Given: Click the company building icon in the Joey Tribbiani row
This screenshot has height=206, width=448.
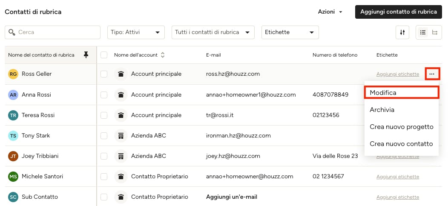Looking at the screenshot, I should (x=121, y=156).
